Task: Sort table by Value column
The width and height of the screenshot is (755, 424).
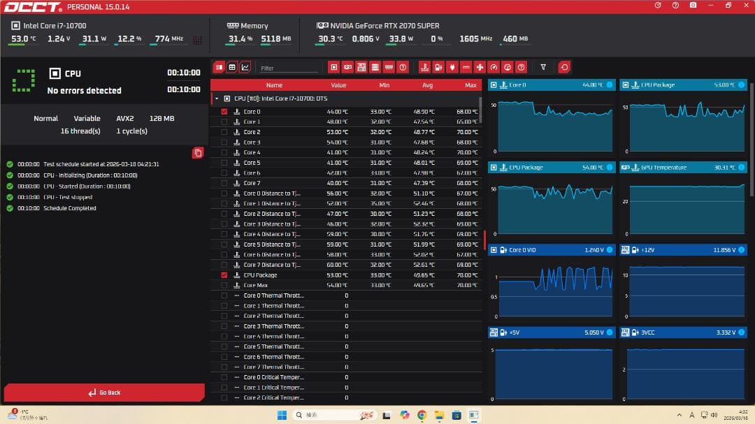Action: pos(338,85)
